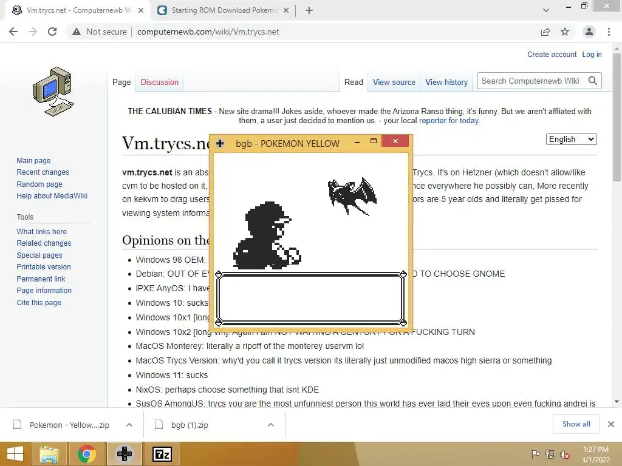Switch to the Starting ROM Download tab
The width and height of the screenshot is (622, 466).
click(x=224, y=10)
